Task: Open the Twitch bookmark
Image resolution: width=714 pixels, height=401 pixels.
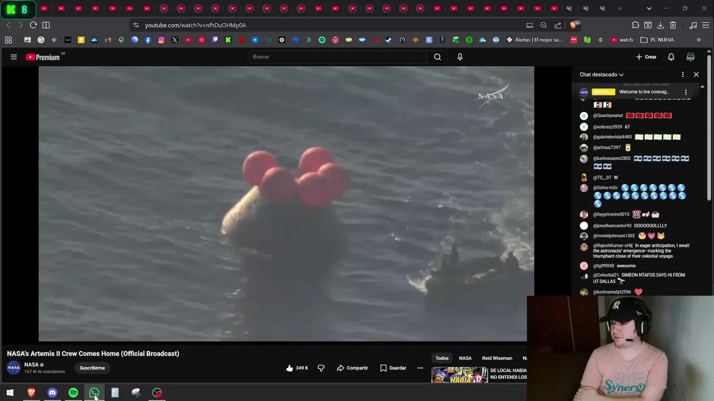Action: tap(215, 40)
